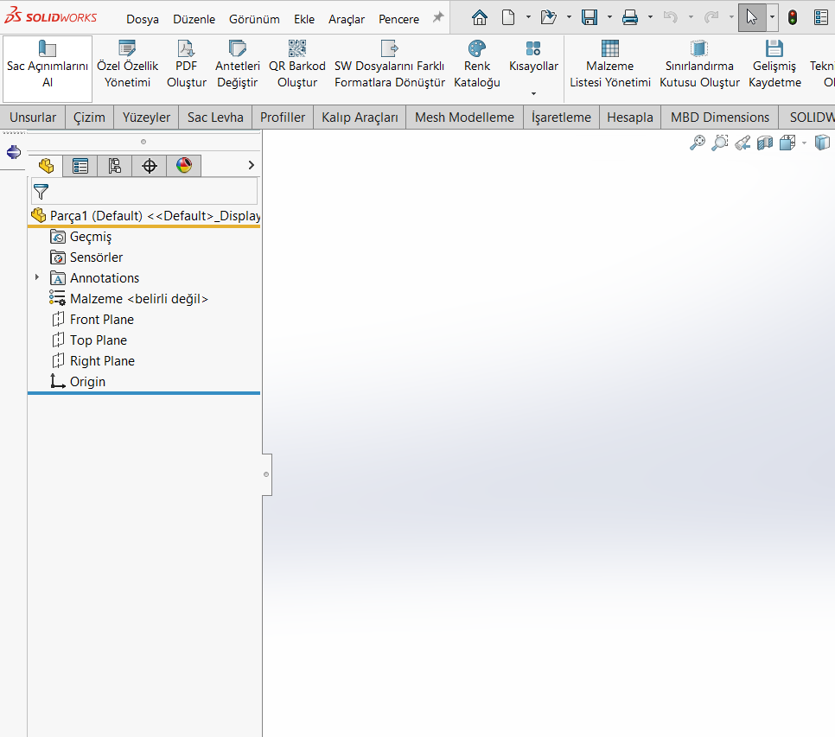Open the Print dropdown arrow

click(650, 17)
